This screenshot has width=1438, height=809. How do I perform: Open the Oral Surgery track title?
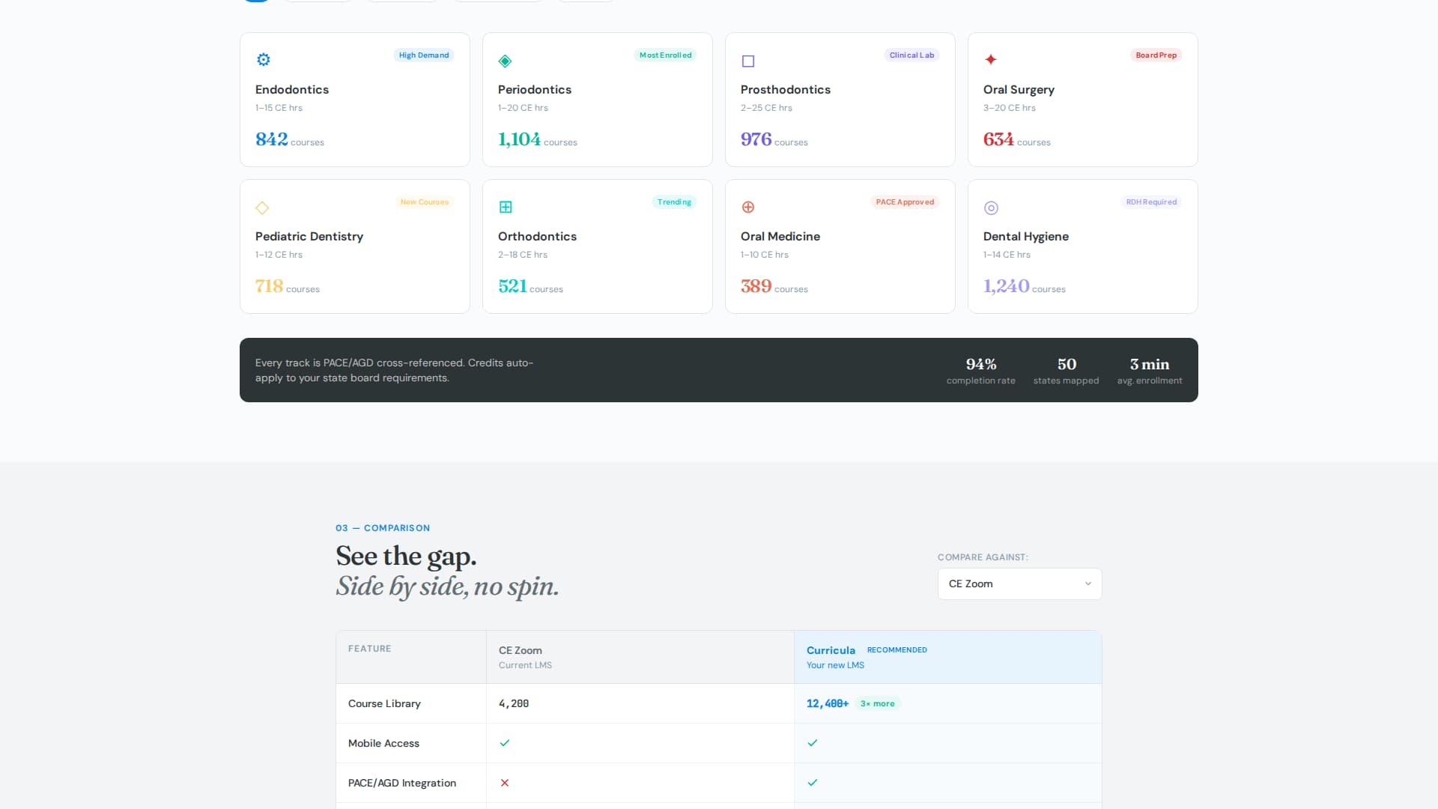1019,90
